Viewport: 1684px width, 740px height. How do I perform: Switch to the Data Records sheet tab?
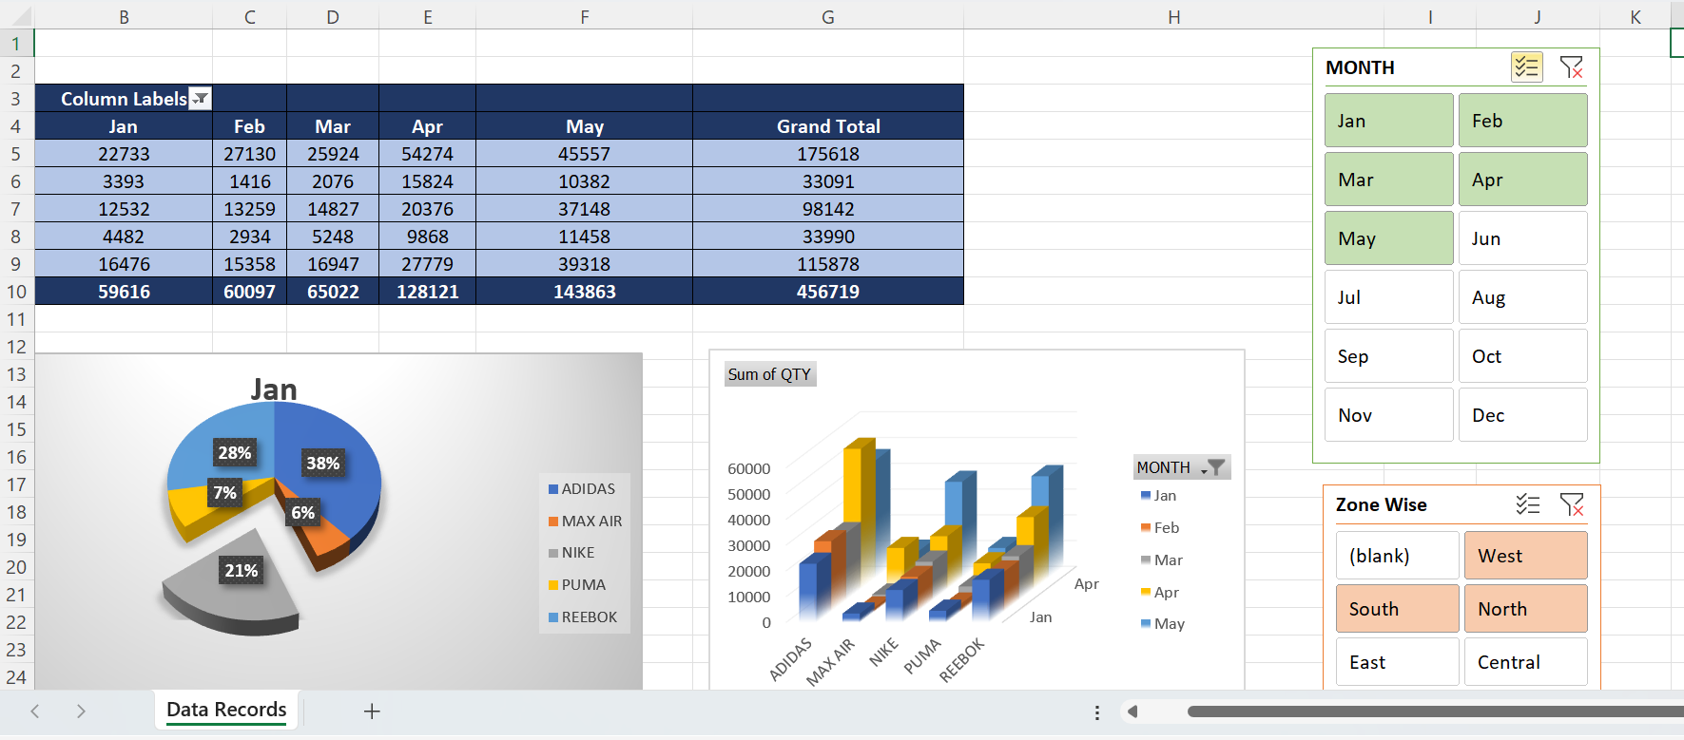click(x=226, y=710)
